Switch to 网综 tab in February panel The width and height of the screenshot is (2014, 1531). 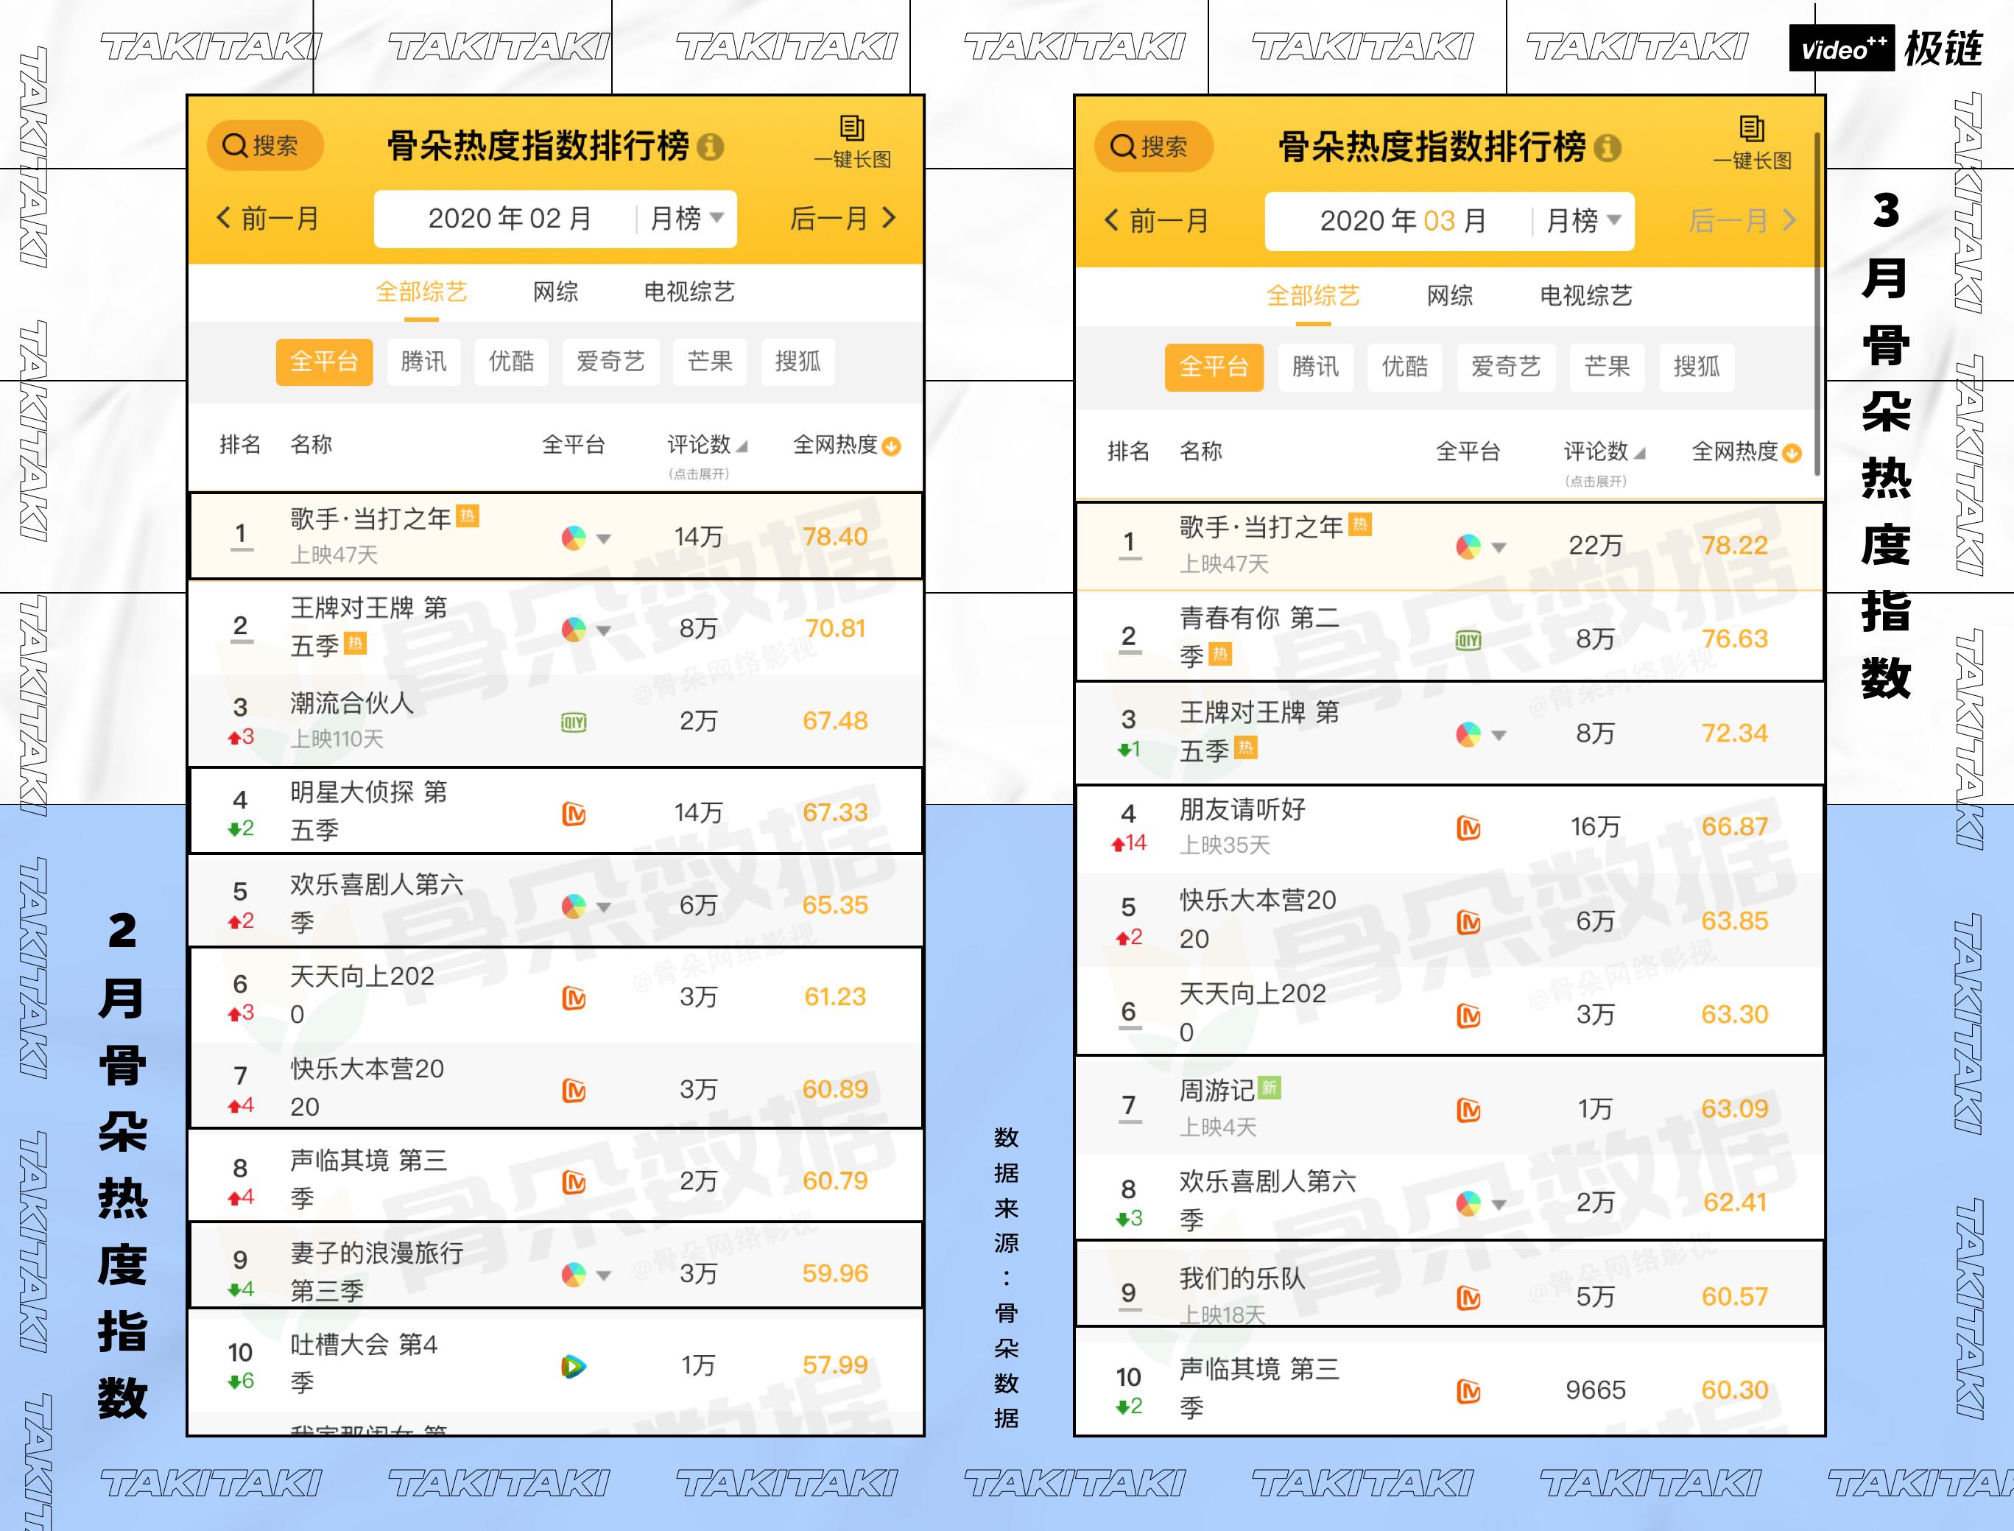tap(555, 292)
